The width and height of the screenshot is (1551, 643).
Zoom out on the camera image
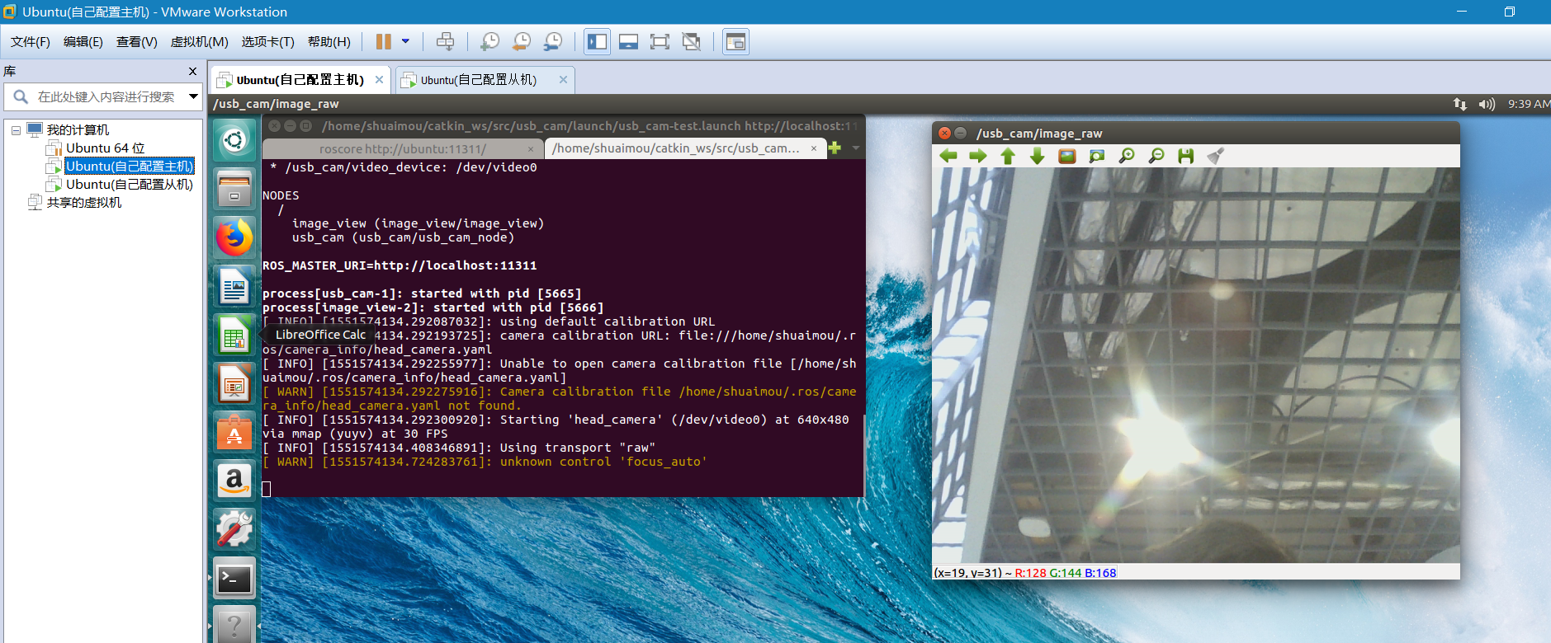point(1156,156)
